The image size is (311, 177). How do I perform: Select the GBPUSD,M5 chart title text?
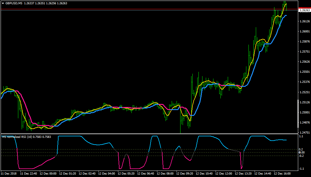coord(14,3)
